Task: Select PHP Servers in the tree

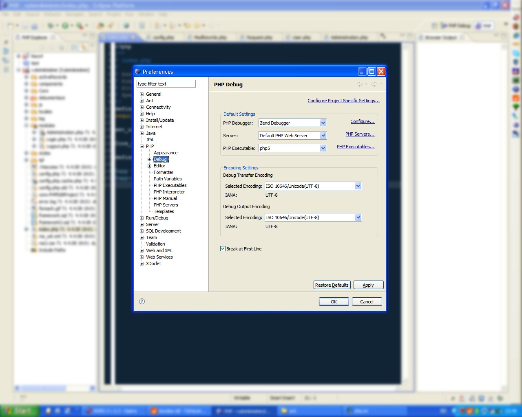Action: click(x=166, y=205)
